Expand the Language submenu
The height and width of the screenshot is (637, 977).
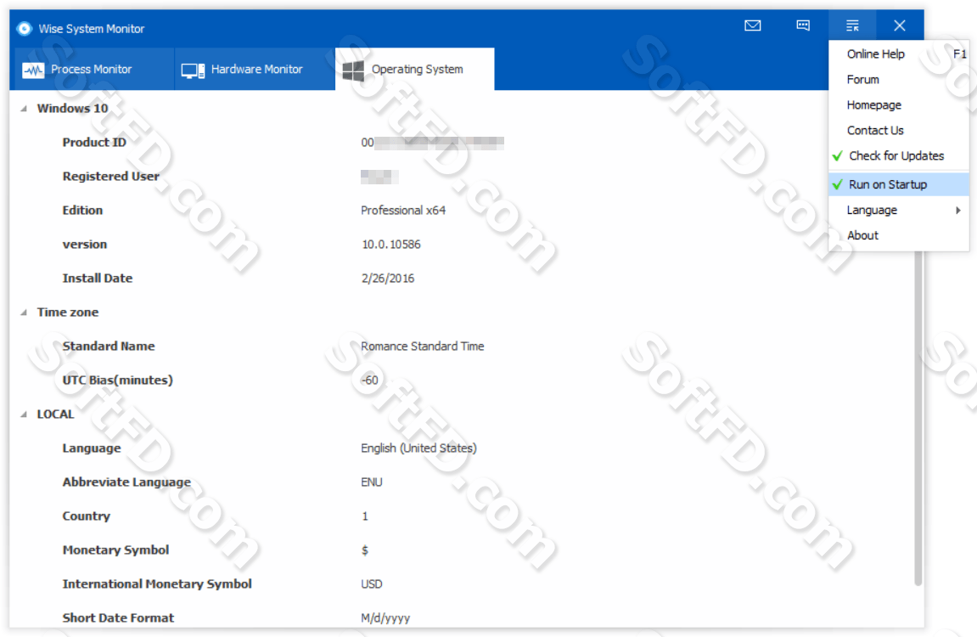[899, 210]
